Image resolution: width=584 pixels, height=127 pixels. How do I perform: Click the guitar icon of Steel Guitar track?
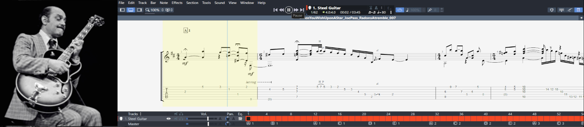click(x=121, y=119)
